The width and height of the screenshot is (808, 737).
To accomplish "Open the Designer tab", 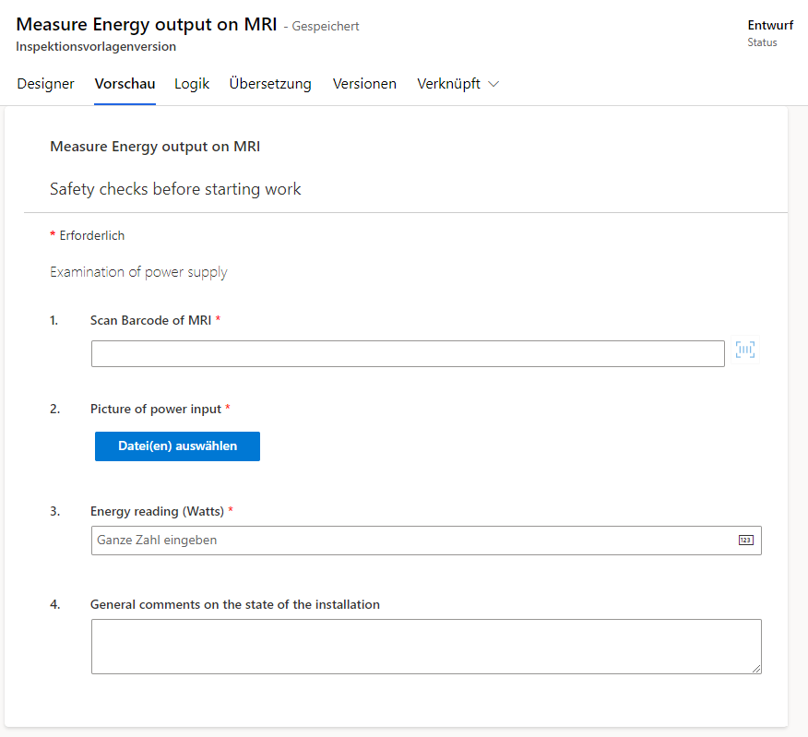I will pos(45,84).
